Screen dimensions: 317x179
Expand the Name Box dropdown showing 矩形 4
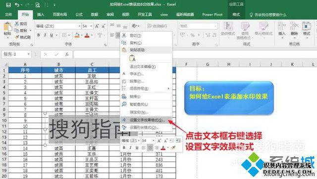point(29,54)
